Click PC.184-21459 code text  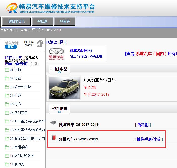pyautogui.click(x=29, y=44)
